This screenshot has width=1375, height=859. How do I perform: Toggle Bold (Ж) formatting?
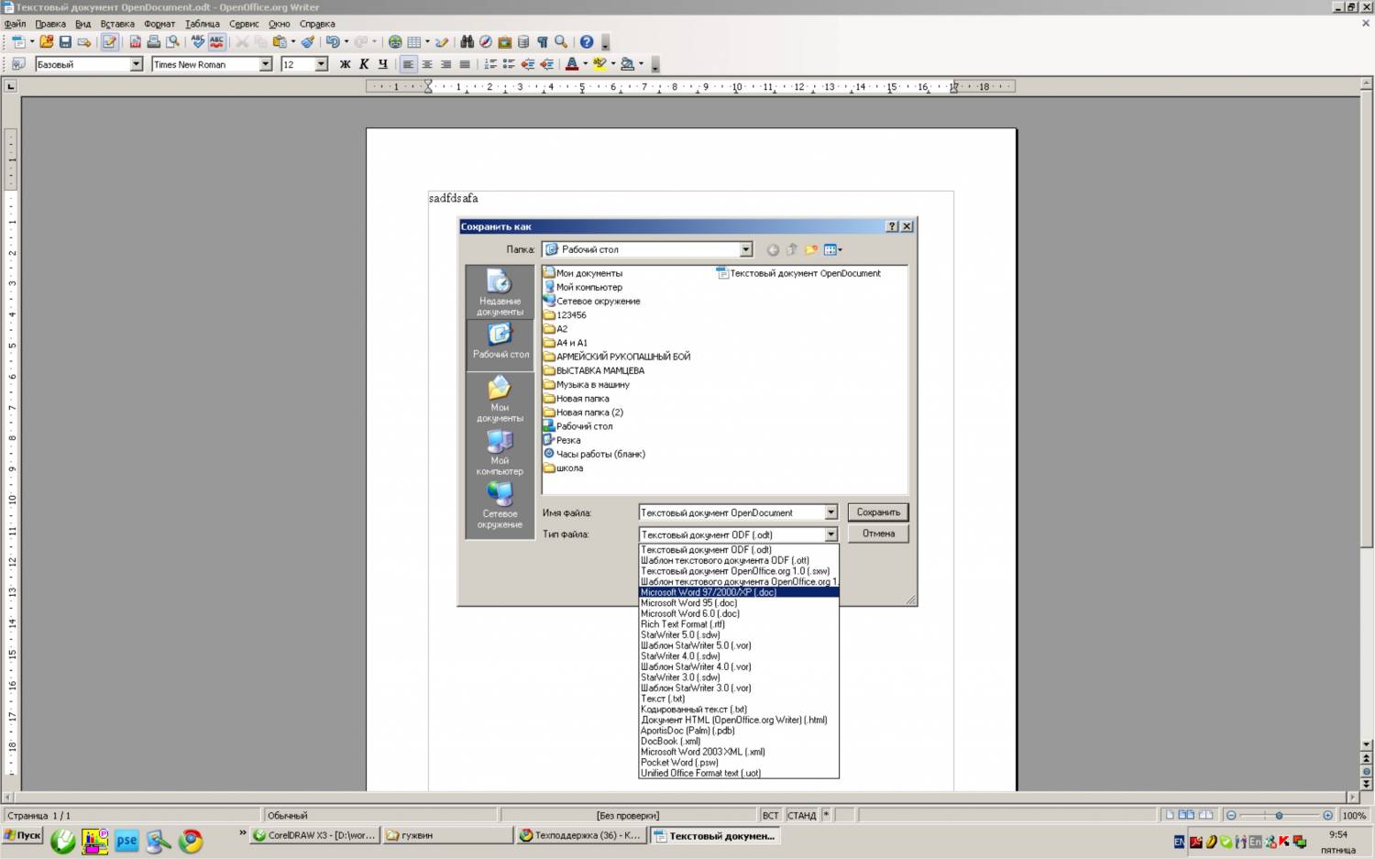click(345, 64)
